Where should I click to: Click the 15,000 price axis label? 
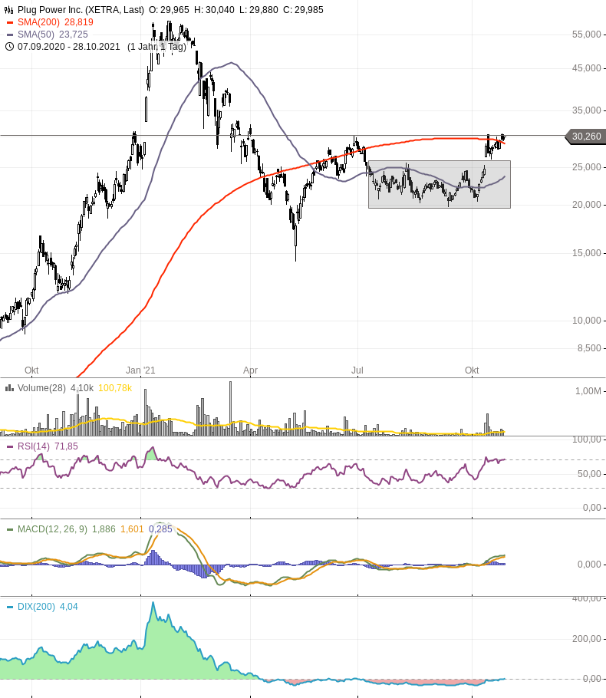[586, 253]
